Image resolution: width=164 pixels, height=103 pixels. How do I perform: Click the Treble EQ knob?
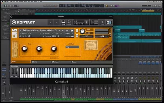54,49
